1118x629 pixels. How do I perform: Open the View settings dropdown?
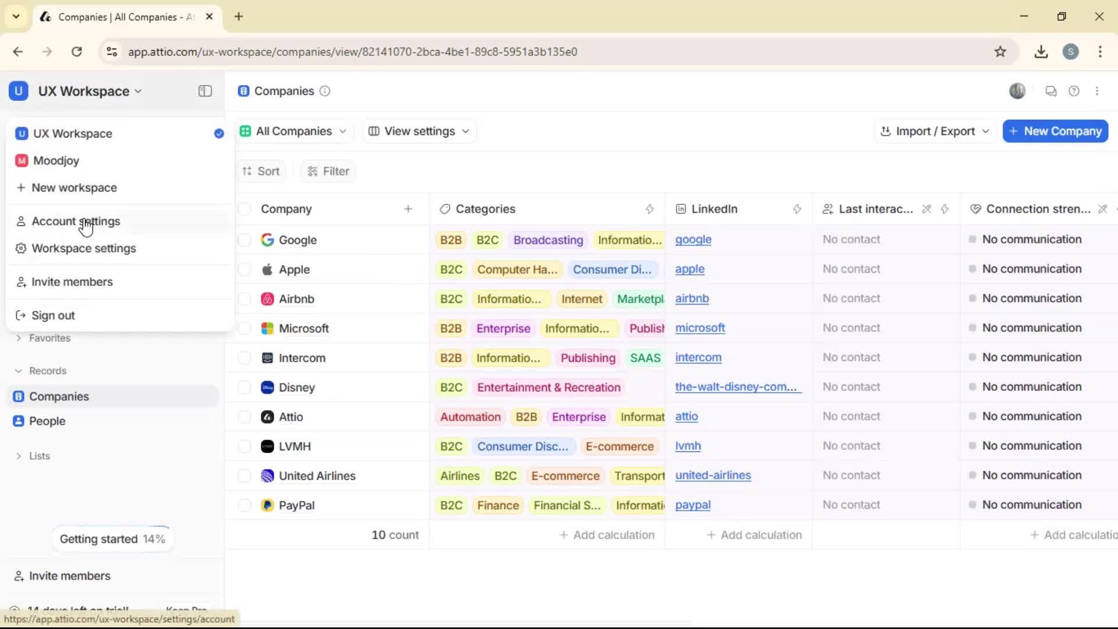[x=419, y=131]
